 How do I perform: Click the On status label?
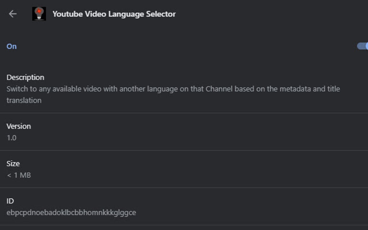pos(11,46)
